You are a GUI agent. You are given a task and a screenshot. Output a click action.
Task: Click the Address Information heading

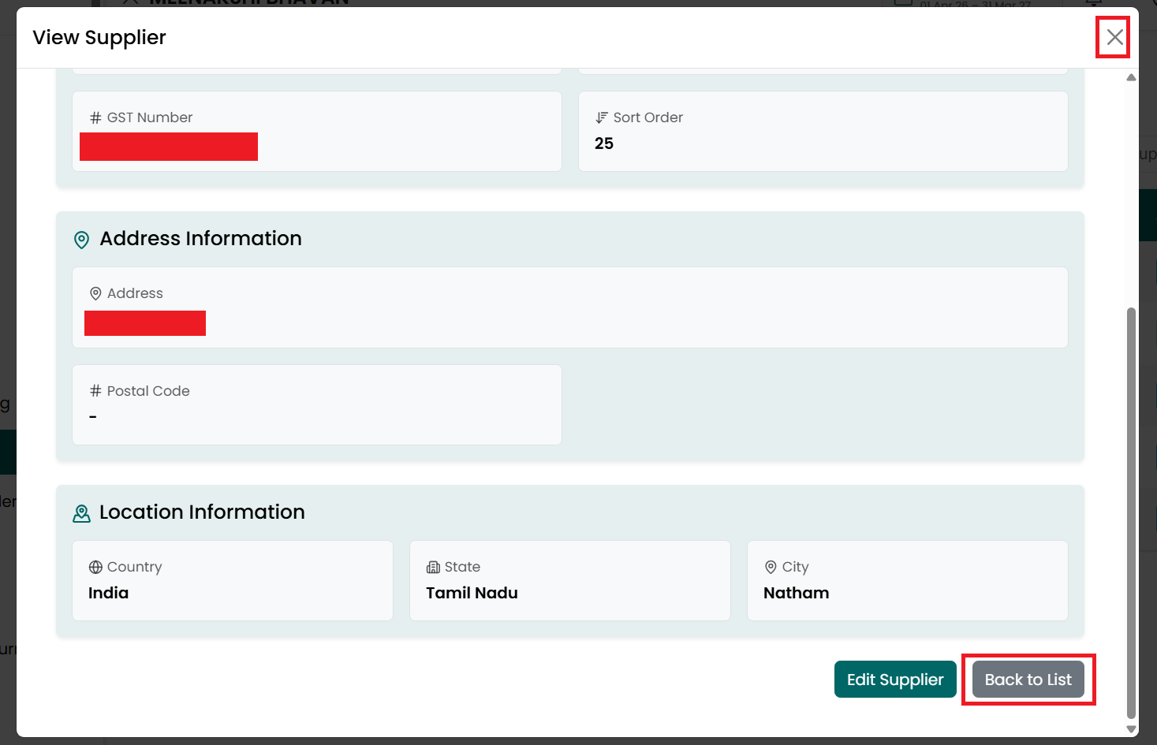click(200, 238)
